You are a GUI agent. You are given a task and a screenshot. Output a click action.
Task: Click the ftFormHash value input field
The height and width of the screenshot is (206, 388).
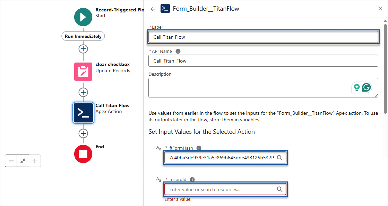point(225,158)
